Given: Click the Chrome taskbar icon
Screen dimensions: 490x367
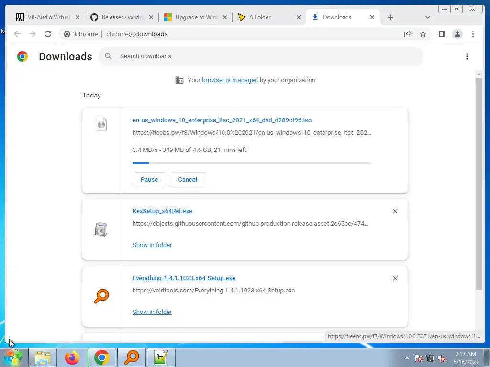Looking at the screenshot, I should [101, 357].
